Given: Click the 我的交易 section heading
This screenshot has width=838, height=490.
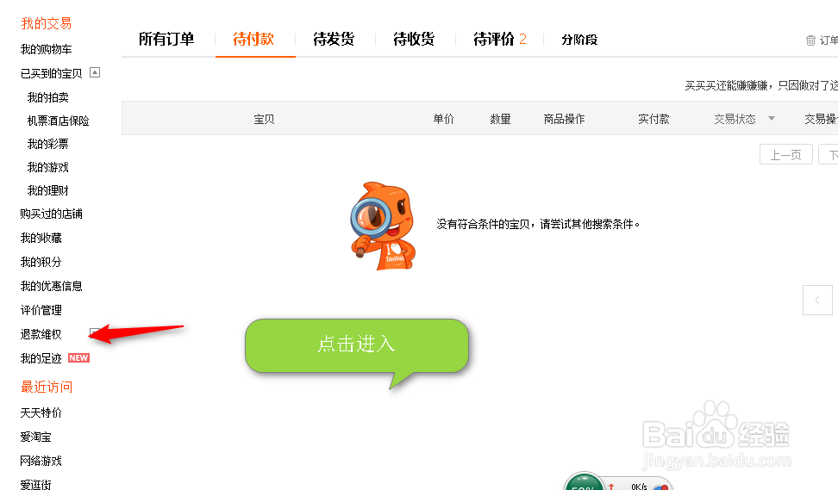Looking at the screenshot, I should [47, 23].
